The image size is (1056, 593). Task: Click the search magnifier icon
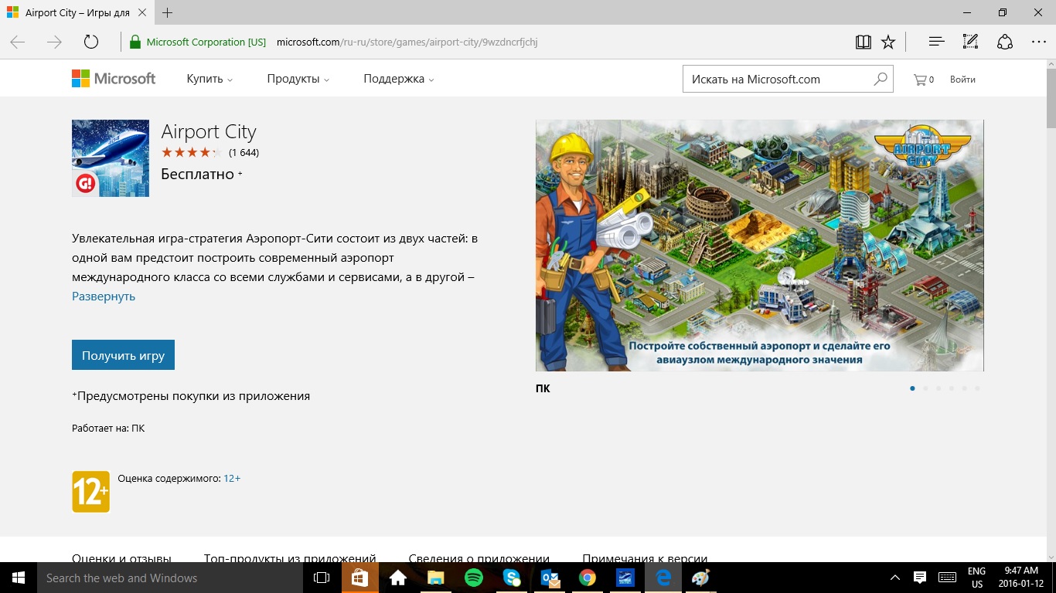(880, 79)
